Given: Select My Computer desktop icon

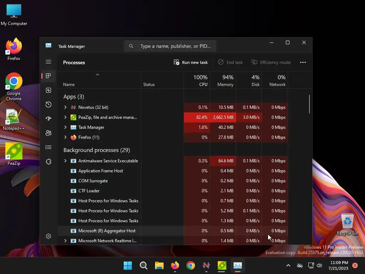Looking at the screenshot, I should pyautogui.click(x=14, y=15).
